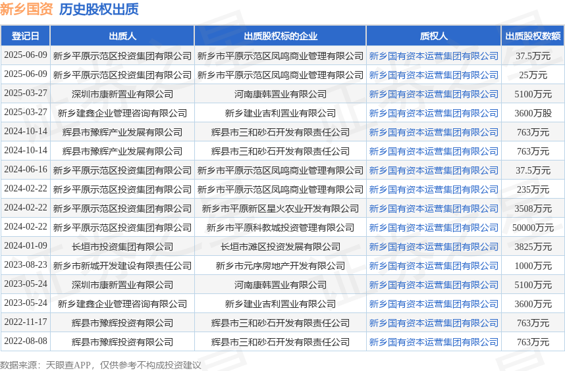The height and width of the screenshot is (371, 565).
Task: Click the amount 1000万元
Action: tap(533, 266)
